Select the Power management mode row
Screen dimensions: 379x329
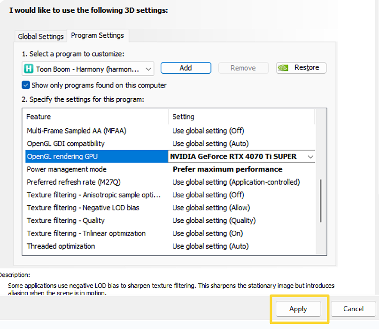(67, 169)
